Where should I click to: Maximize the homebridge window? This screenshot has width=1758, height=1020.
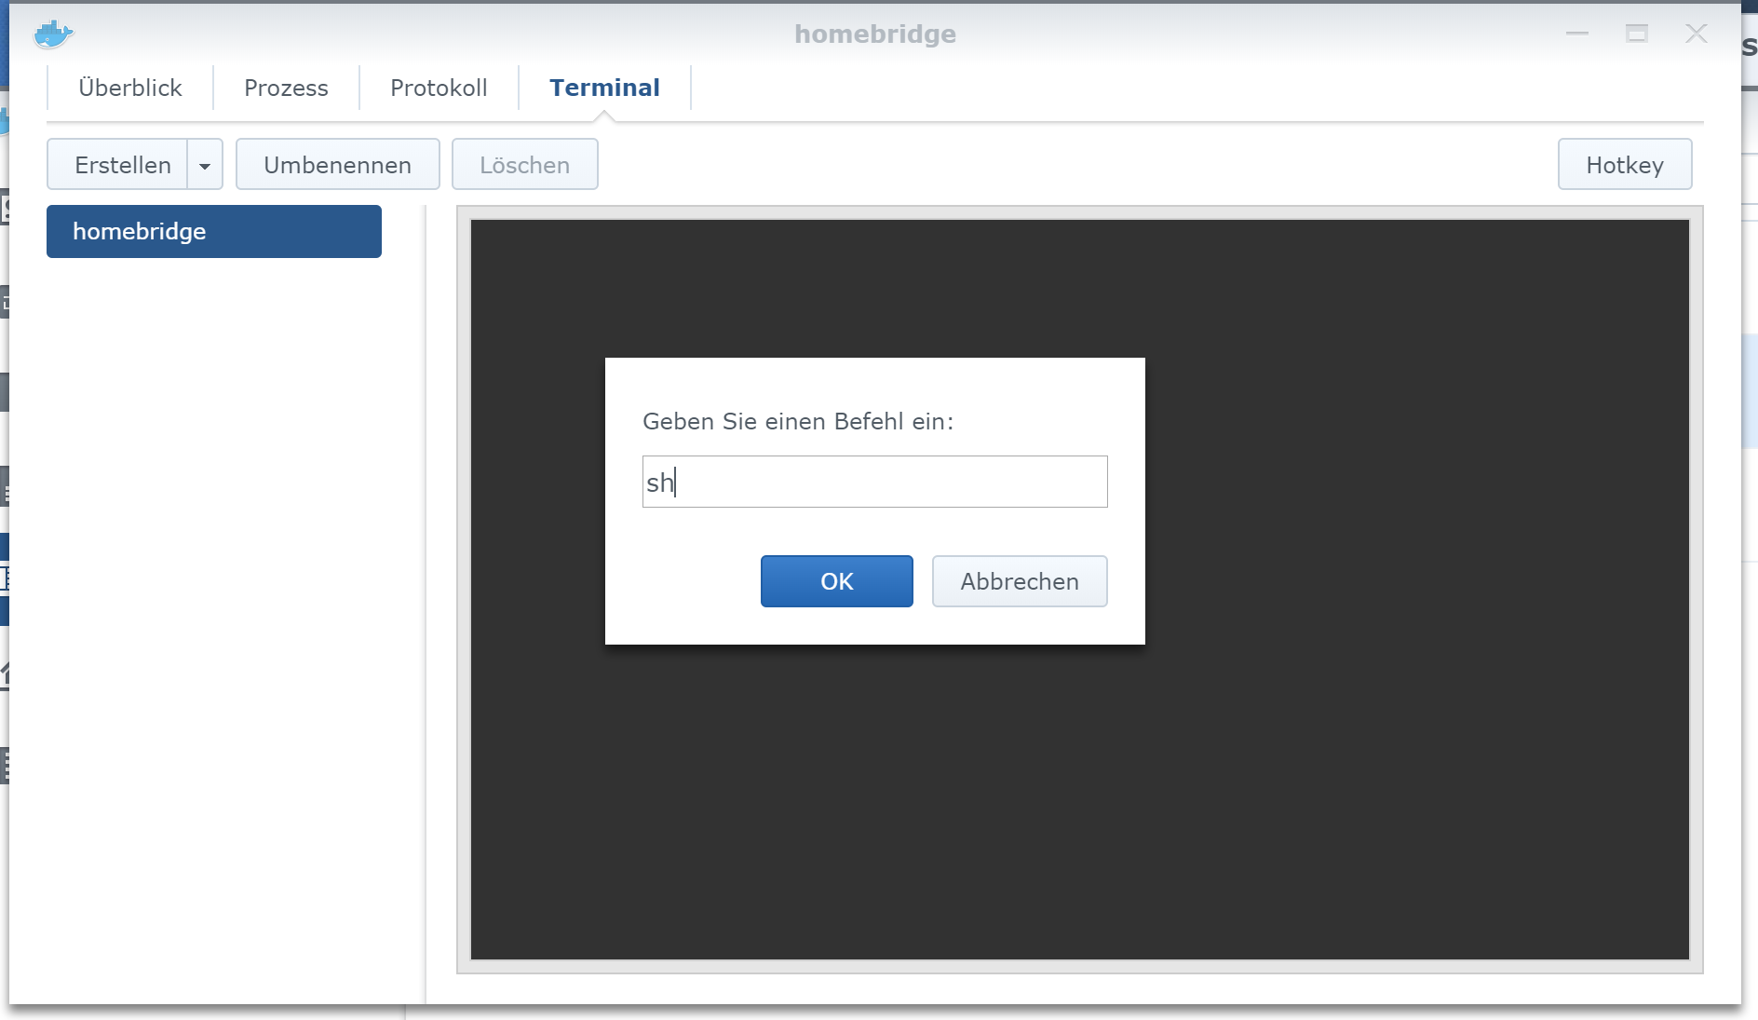point(1636,34)
